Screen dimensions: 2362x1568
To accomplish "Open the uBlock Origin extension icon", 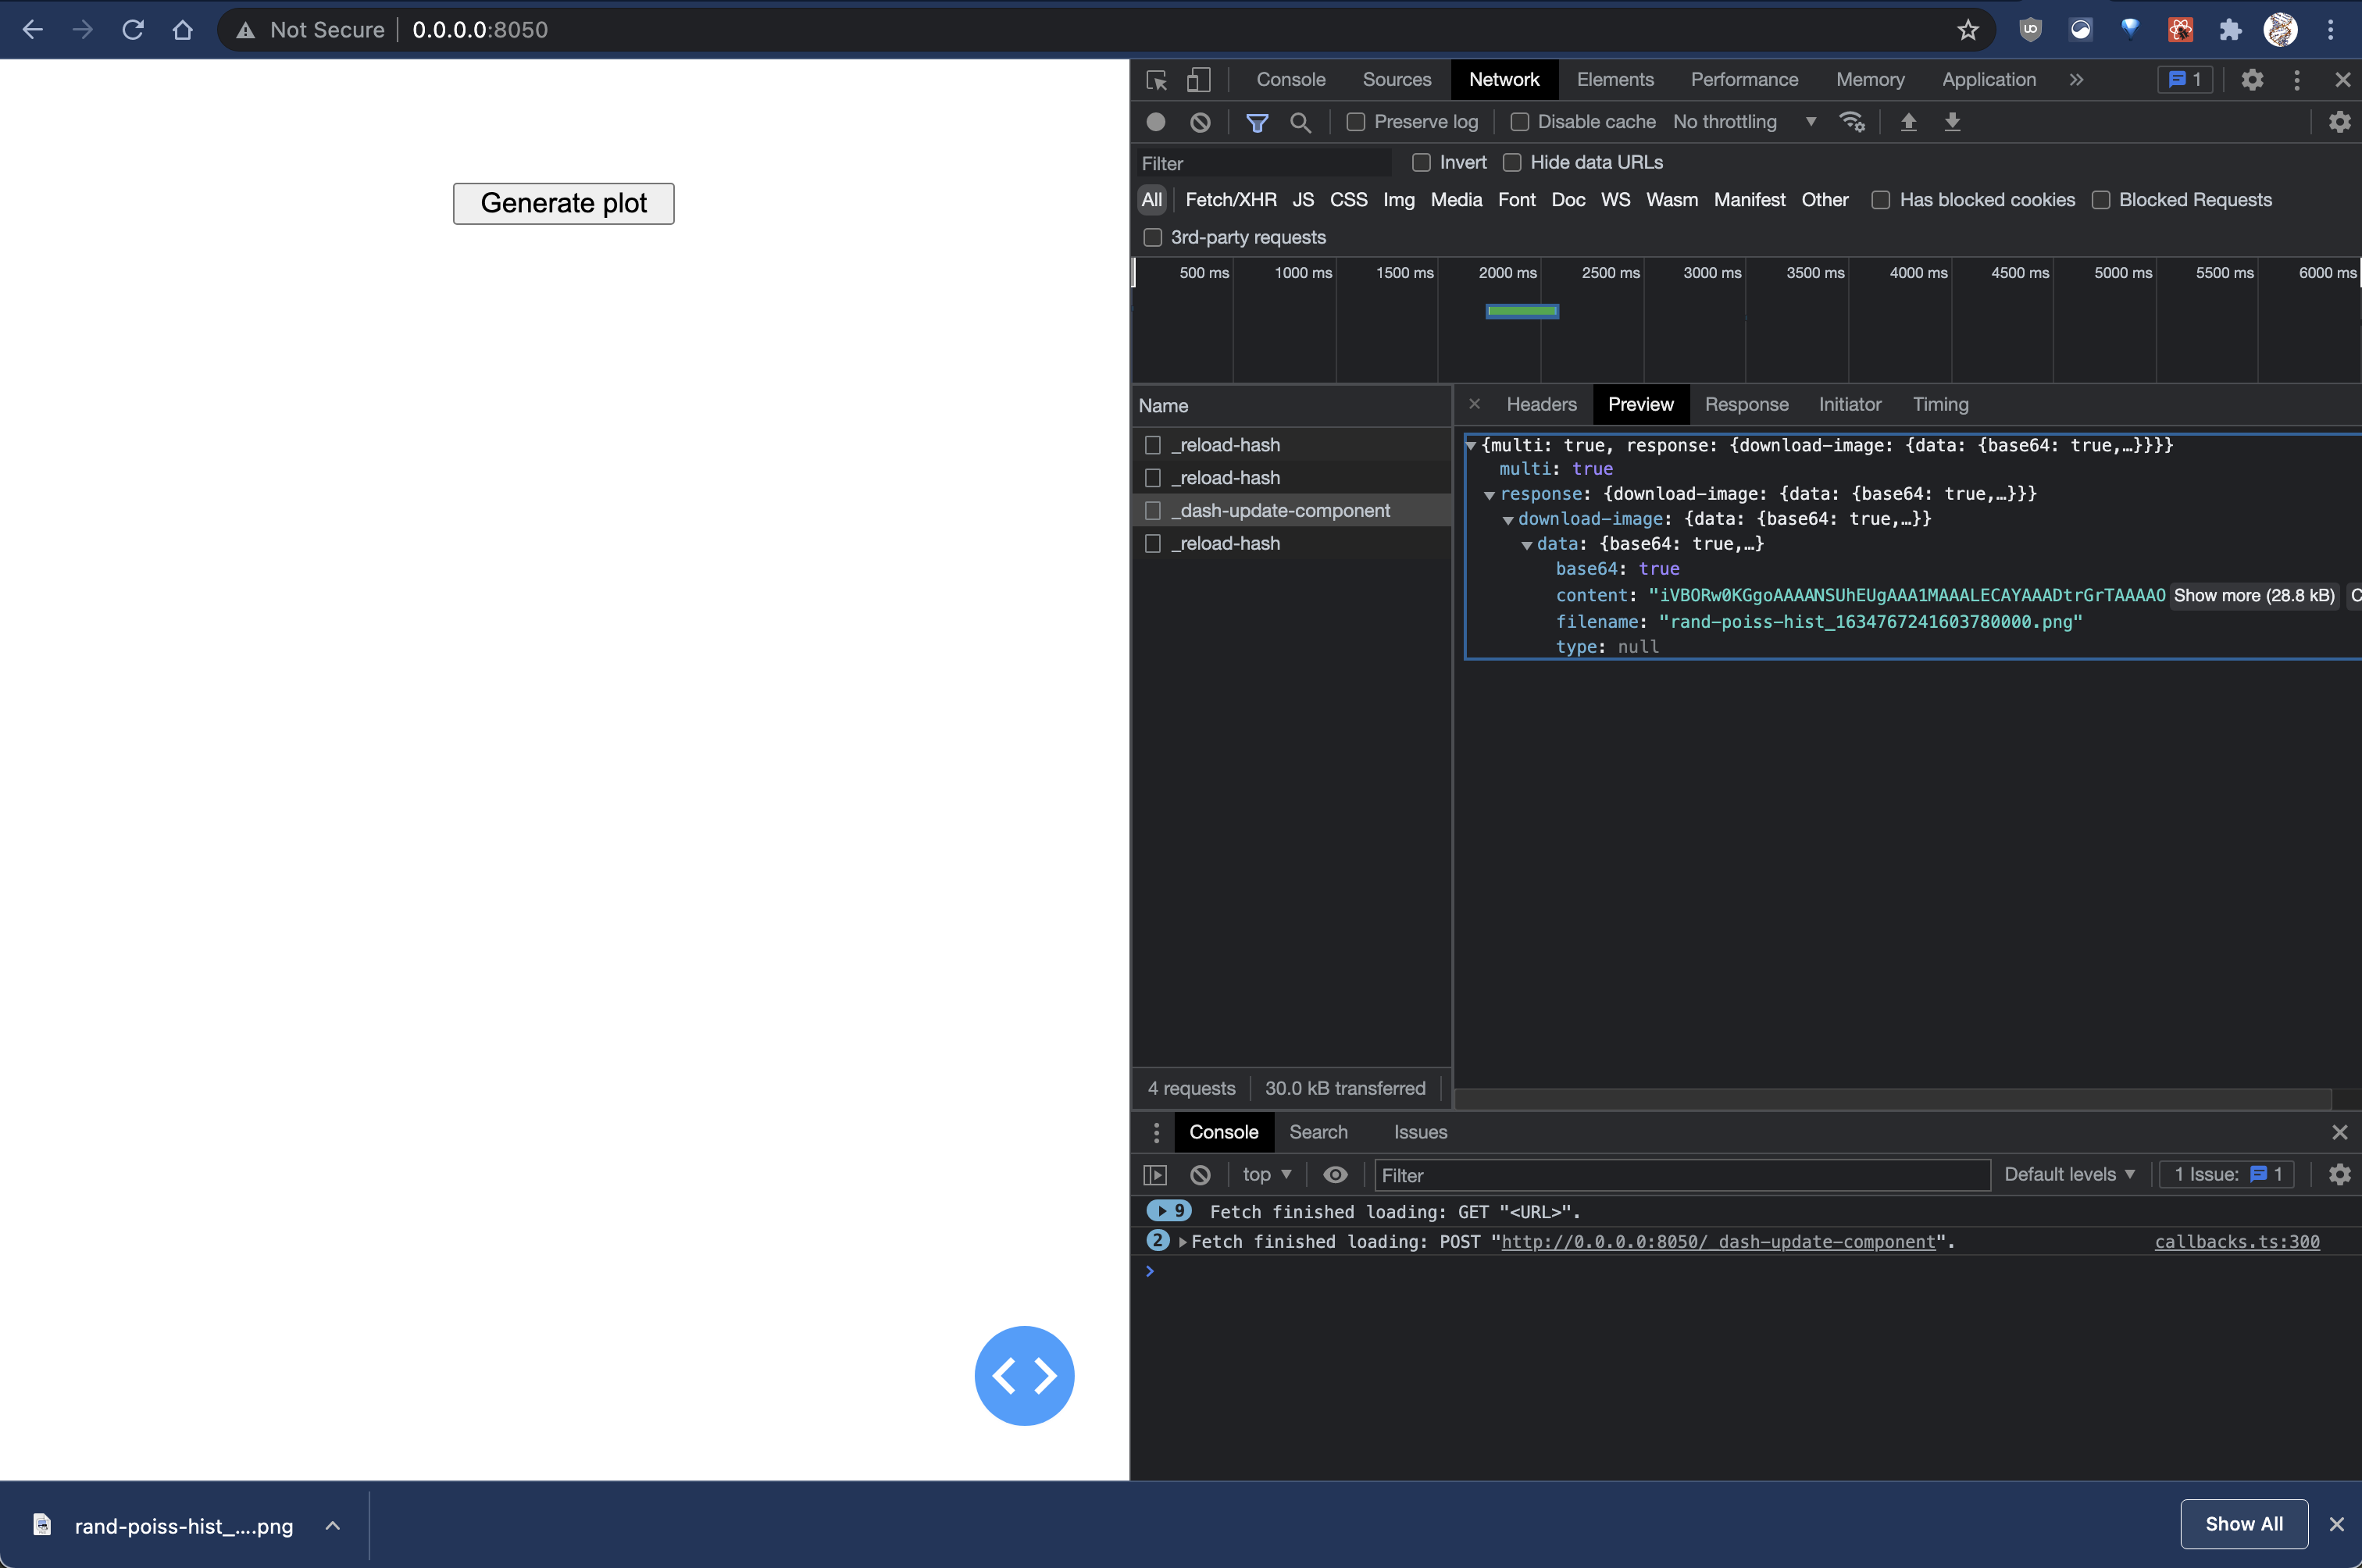I will coord(2030,30).
